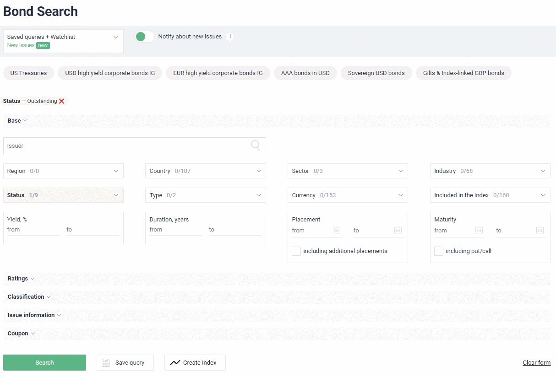The height and width of the screenshot is (377, 556).
Task: Click the Clear form link
Action: click(x=536, y=363)
